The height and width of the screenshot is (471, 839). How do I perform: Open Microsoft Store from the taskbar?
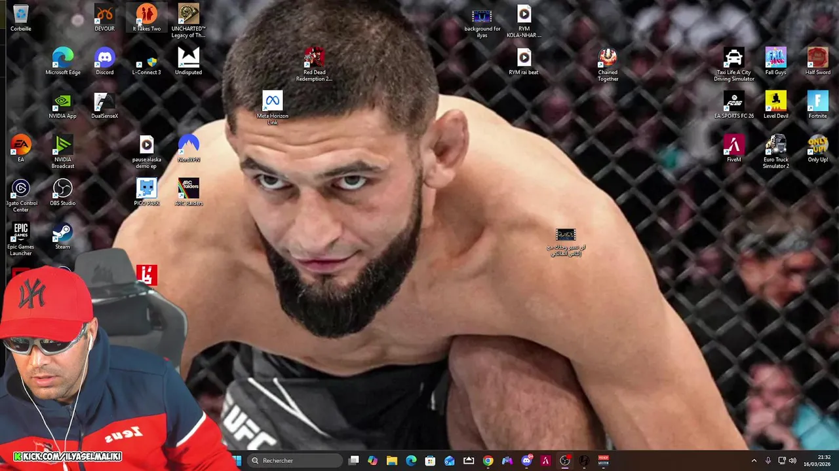click(430, 461)
